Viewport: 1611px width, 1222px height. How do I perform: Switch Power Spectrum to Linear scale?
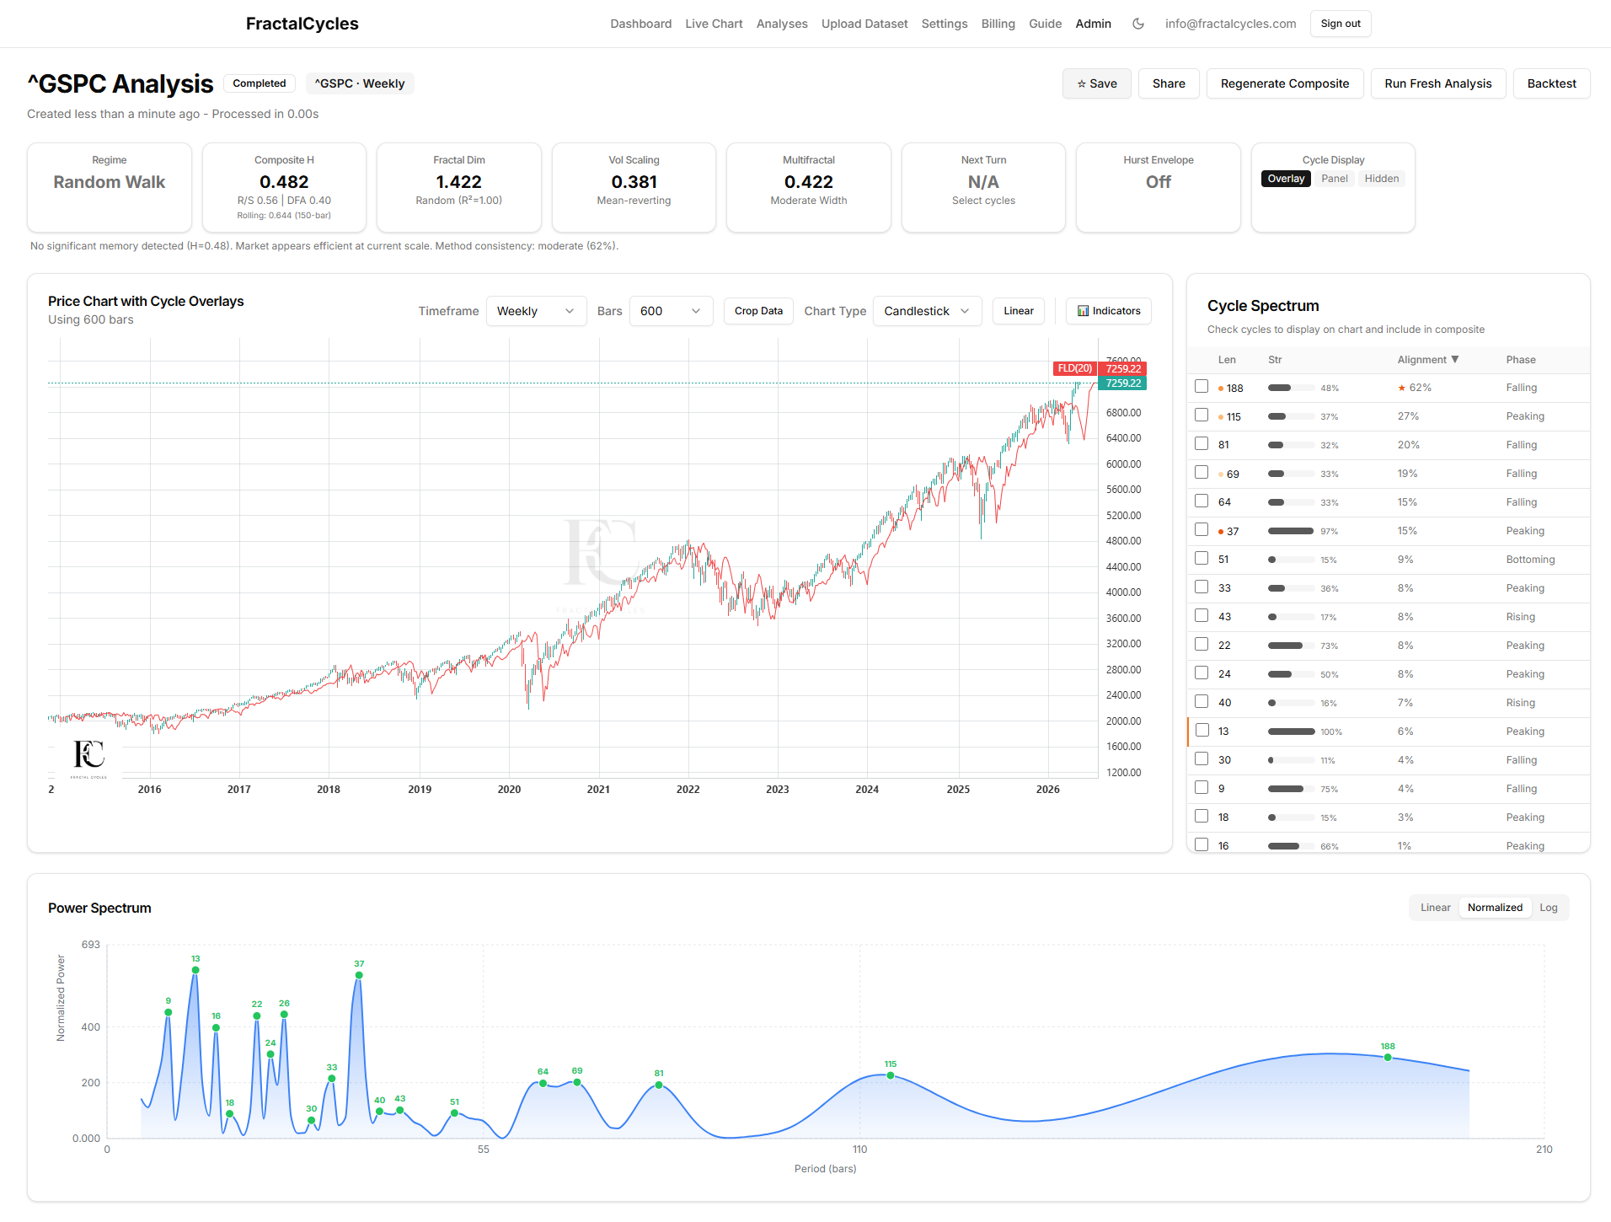point(1435,908)
